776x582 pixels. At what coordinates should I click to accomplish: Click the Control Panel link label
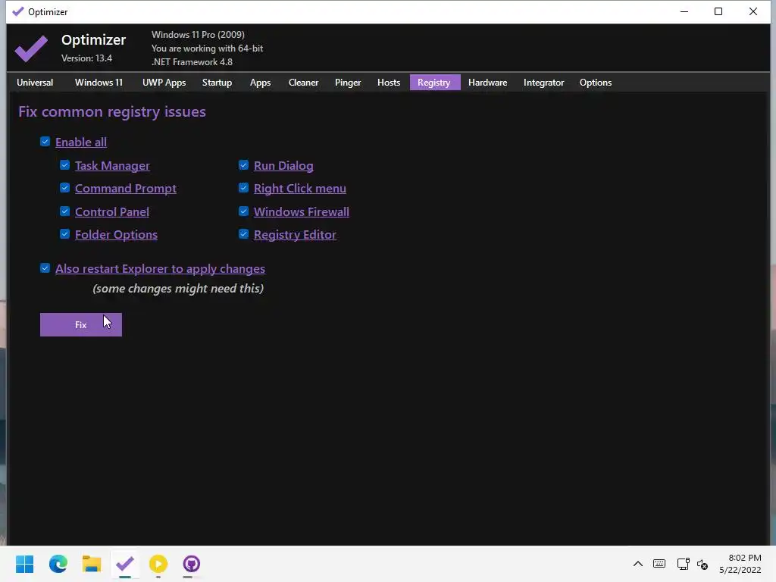point(112,212)
